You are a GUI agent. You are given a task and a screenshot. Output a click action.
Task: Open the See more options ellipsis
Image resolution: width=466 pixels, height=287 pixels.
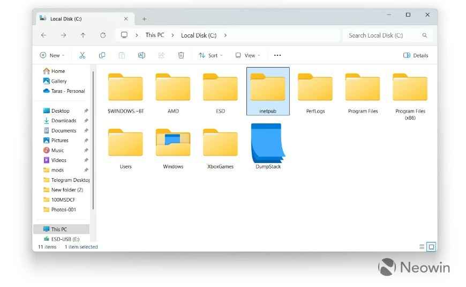pyautogui.click(x=277, y=55)
